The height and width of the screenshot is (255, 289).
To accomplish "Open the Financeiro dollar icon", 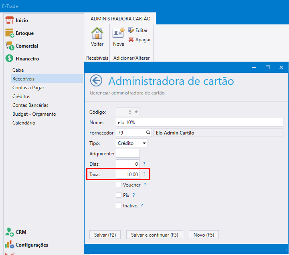I will [9, 58].
